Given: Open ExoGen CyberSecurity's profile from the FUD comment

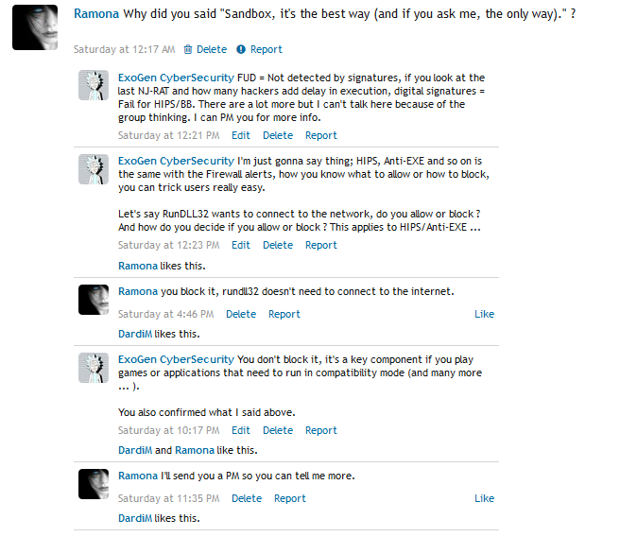Looking at the screenshot, I should 176,78.
